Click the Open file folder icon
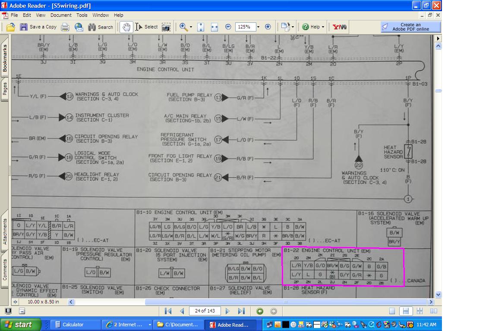Viewport: 492px width, 331px height. pos(11,27)
